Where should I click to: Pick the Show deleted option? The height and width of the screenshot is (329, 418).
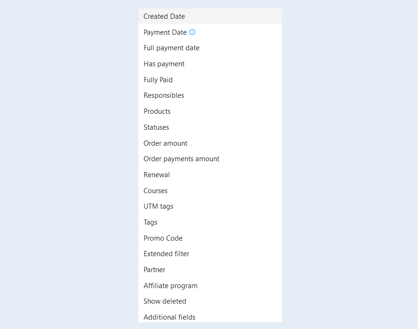[210, 301]
